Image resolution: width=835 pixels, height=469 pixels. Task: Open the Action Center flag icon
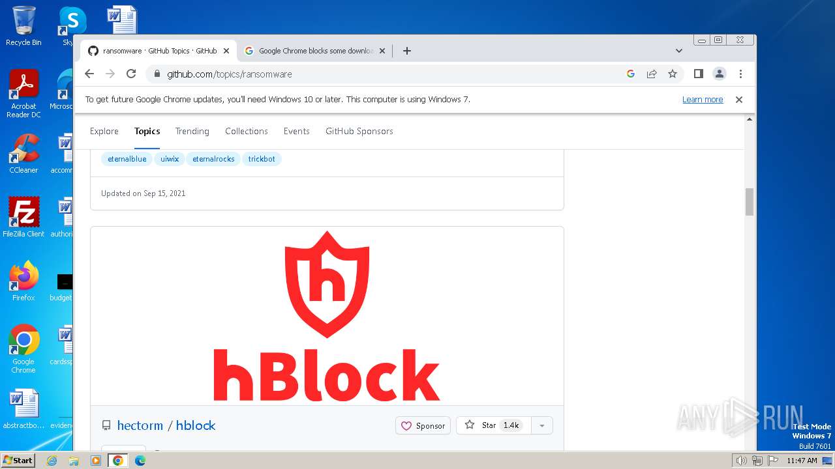tap(773, 461)
